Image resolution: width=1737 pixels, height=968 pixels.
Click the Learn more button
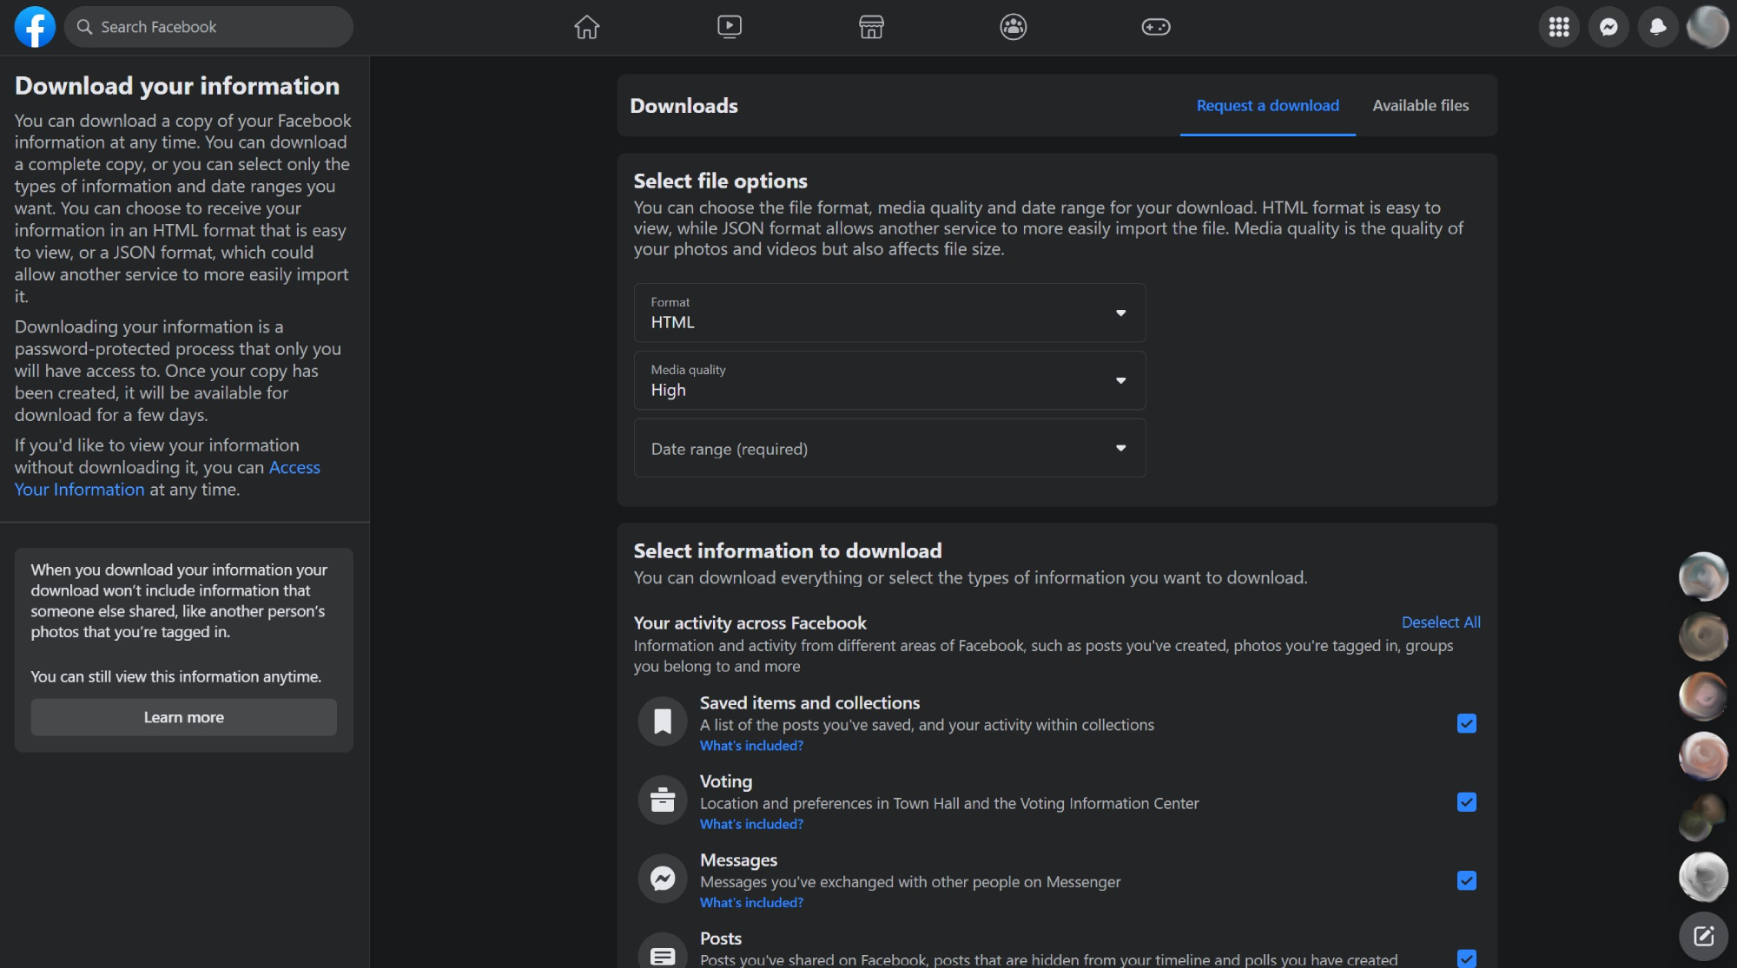(183, 716)
